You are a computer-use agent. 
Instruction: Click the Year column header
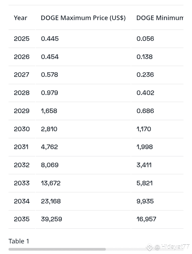click(x=21, y=18)
